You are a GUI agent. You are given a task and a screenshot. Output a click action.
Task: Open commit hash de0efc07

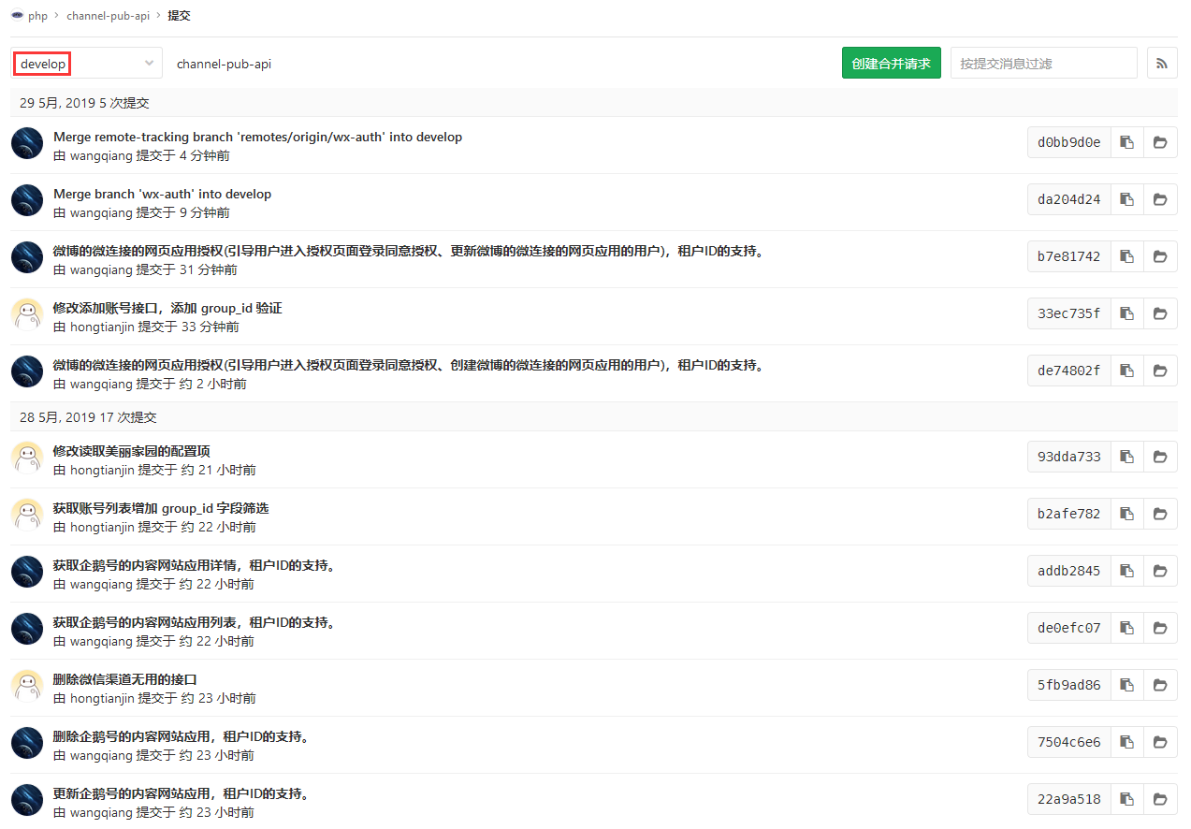1069,628
